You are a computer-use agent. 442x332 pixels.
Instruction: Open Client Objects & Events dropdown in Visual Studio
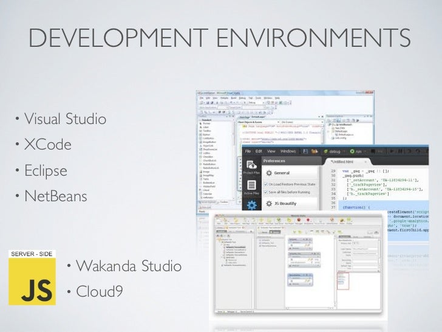[x=258, y=122]
